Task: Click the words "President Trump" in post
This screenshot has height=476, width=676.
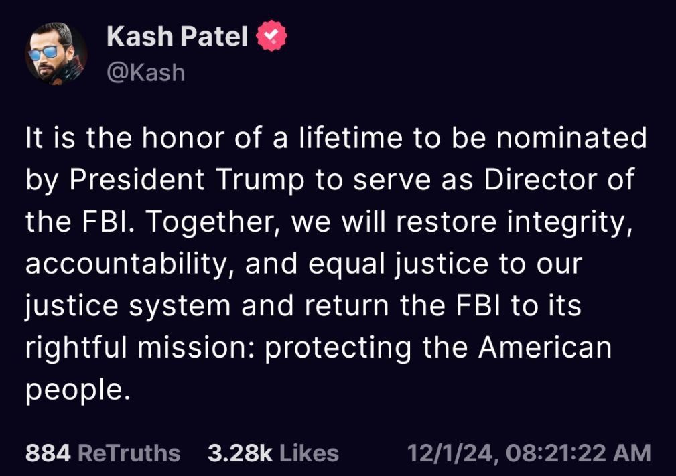Action: pyautogui.click(x=172, y=180)
